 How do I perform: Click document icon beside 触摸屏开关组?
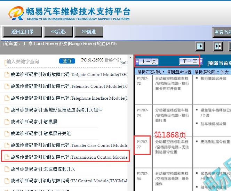(x=7, y=134)
